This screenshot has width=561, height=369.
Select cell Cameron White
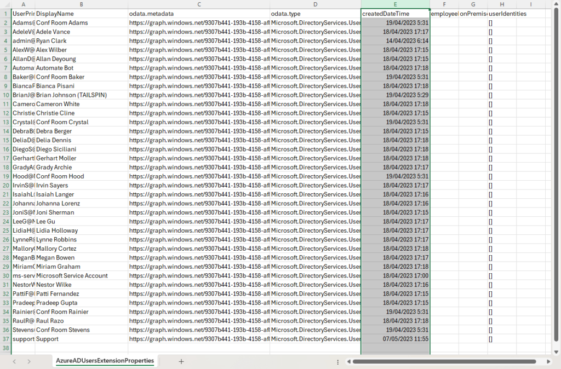pos(82,104)
